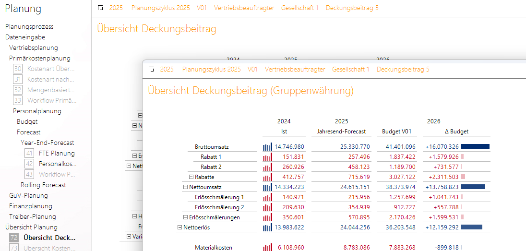Select Rolling Forecast in the sidebar
526x251 pixels.
point(43,185)
